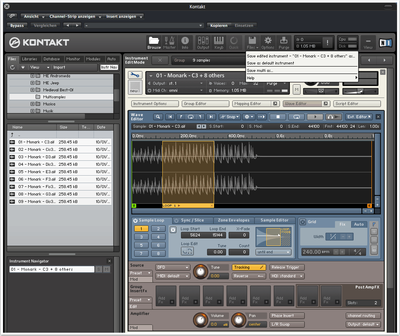Open the DFD source mode dropdown

tap(173, 267)
